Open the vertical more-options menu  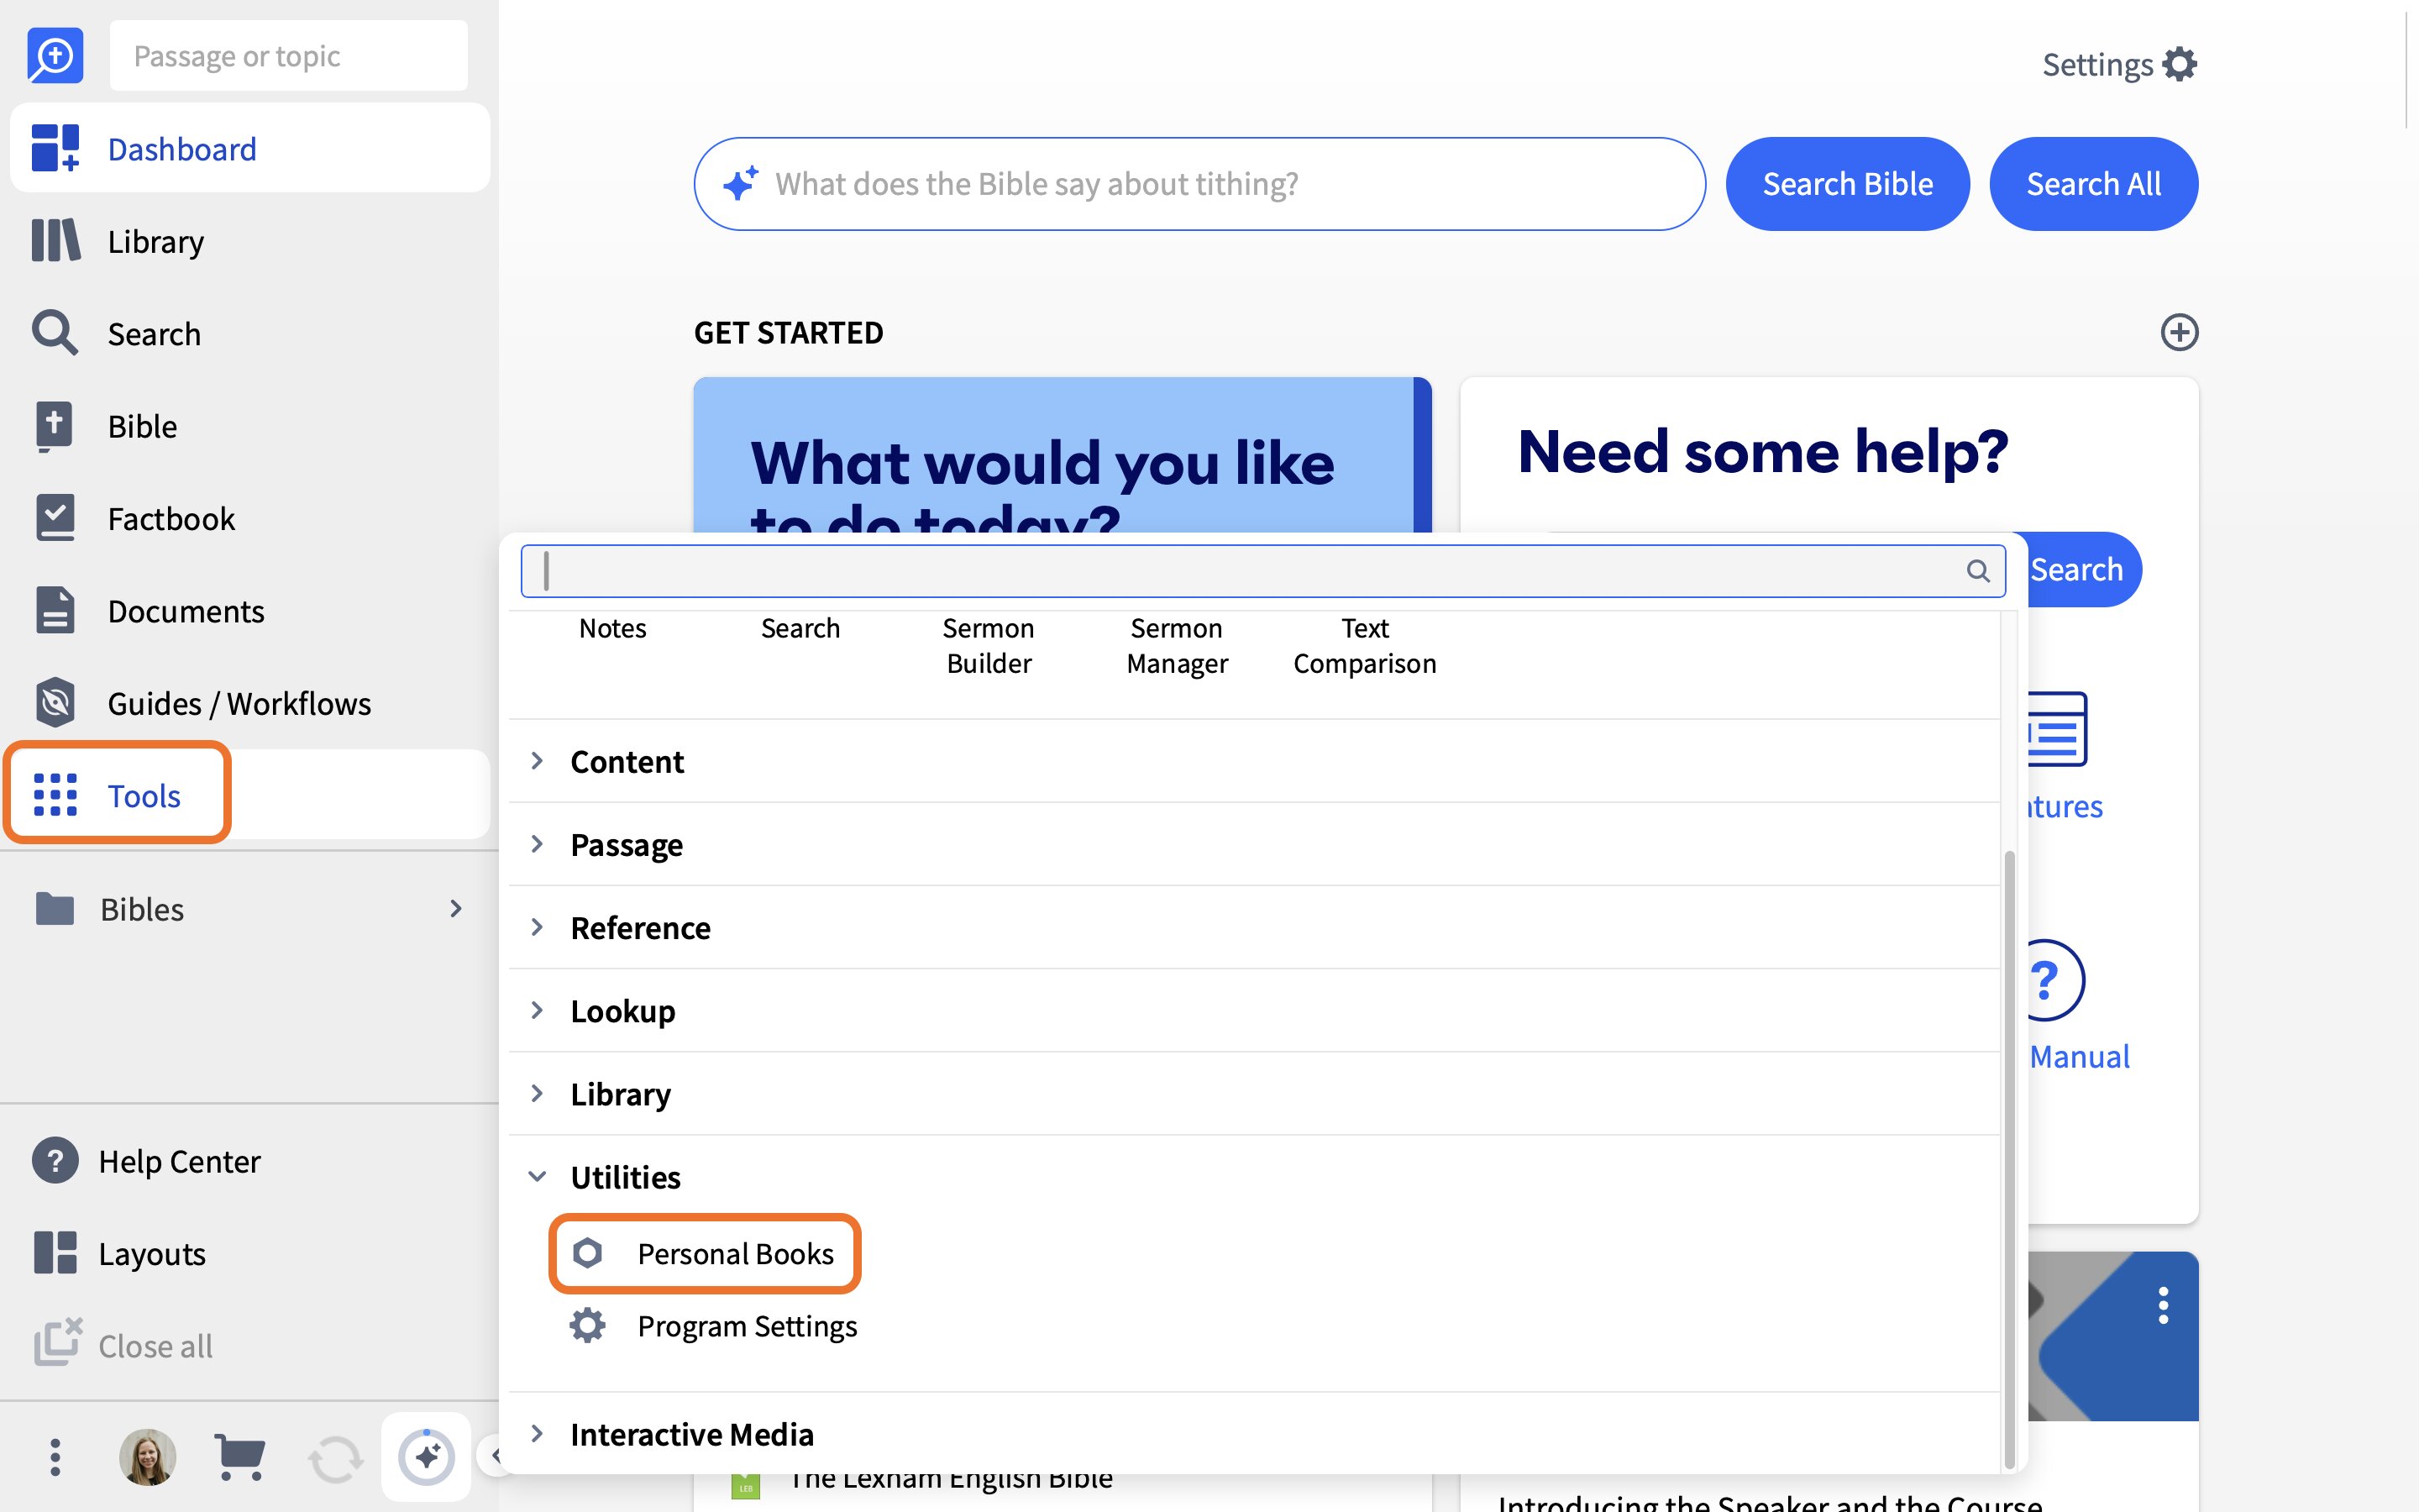tap(55, 1457)
